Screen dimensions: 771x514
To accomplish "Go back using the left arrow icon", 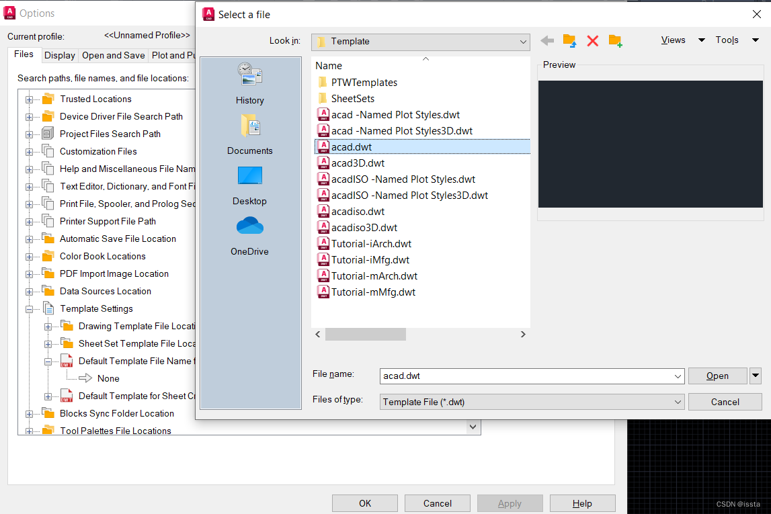I will [x=546, y=41].
